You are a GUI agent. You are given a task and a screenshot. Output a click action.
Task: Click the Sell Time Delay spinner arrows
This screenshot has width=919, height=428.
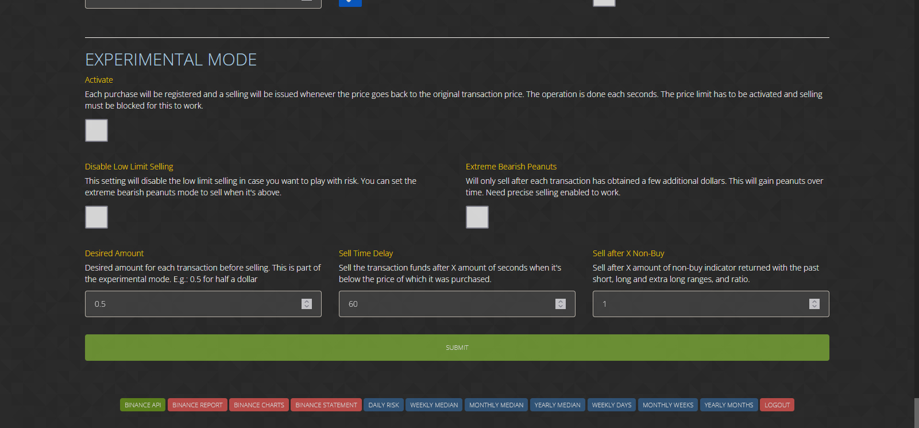click(x=561, y=304)
